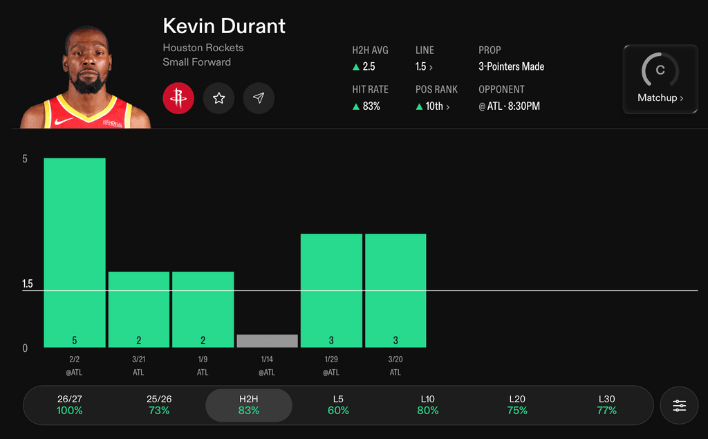Switch to the L10 80% tab

coord(427,404)
